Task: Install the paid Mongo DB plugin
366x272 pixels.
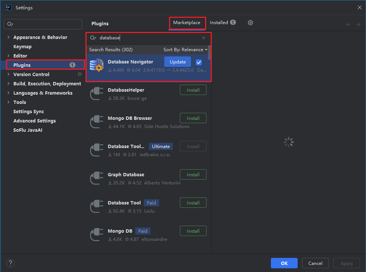Action: (x=193, y=231)
